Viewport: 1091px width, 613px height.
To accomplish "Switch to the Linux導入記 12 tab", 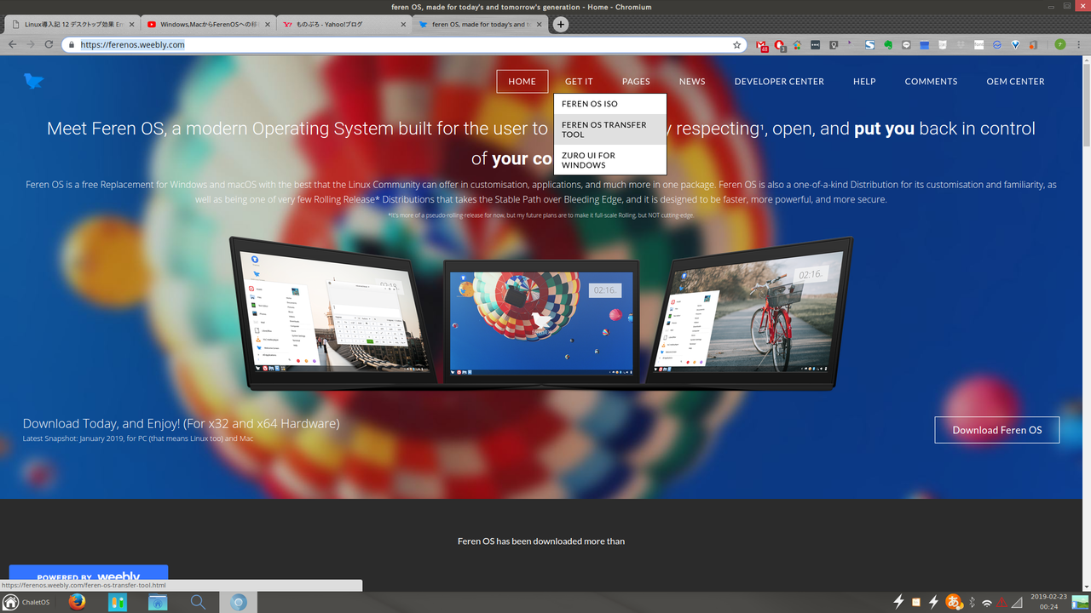I will (72, 25).
